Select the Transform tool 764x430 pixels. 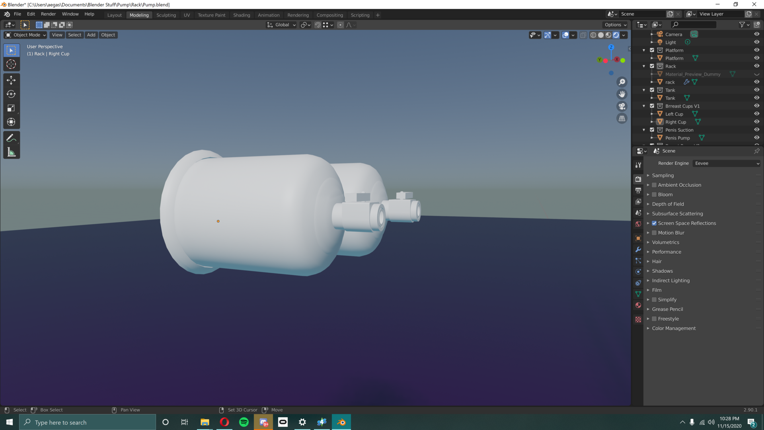(x=11, y=122)
